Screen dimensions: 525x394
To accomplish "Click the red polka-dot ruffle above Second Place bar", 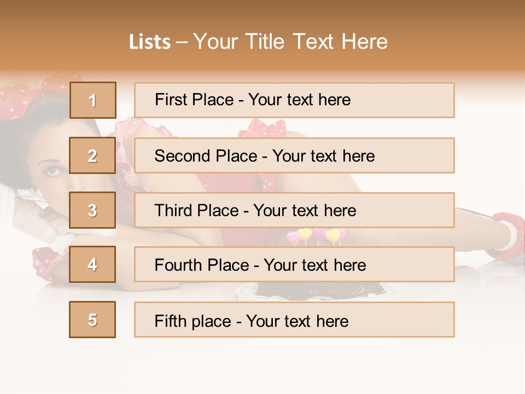I will click(x=266, y=129).
